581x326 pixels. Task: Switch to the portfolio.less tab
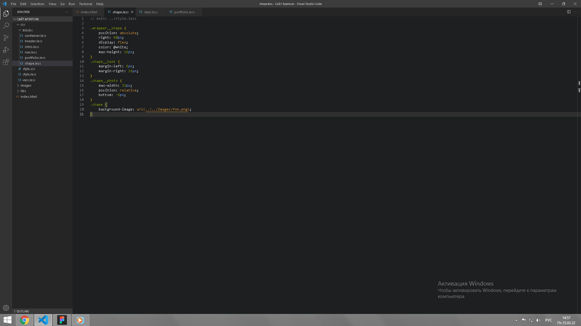(x=184, y=12)
